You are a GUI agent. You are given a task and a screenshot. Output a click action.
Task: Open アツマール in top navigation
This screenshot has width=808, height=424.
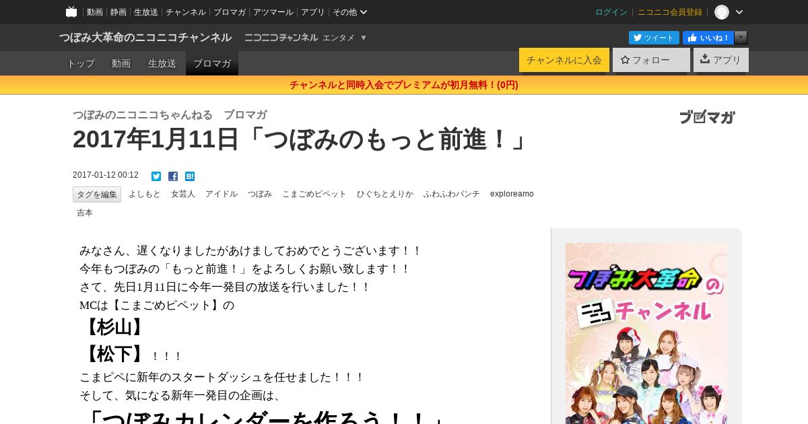pos(273,12)
